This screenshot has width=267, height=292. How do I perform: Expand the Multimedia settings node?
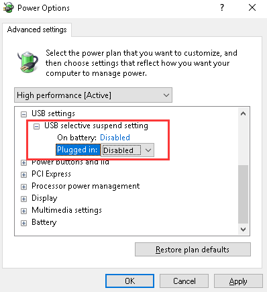(x=23, y=211)
